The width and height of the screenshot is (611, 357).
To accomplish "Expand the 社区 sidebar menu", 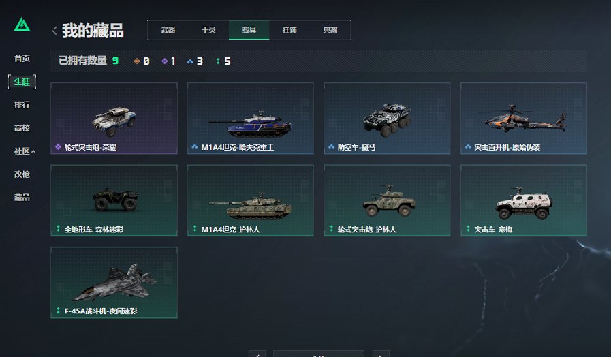I will [25, 151].
